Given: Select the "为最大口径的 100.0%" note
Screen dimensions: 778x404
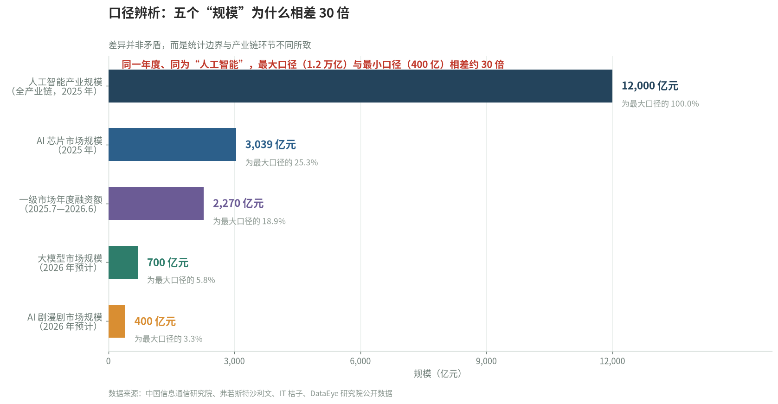Looking at the screenshot, I should coord(660,104).
